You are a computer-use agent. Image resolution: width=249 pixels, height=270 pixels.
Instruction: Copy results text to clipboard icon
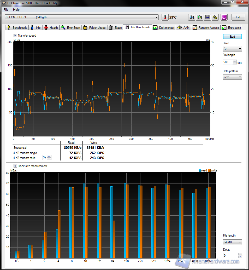point(192,17)
